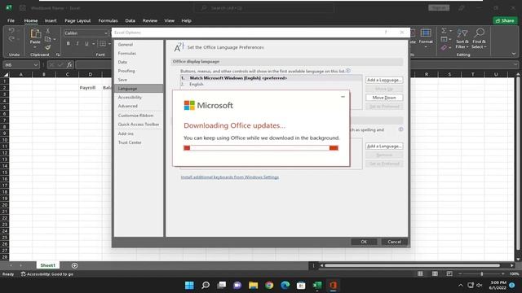Open File Explorer from taskbar
Screen dimensions: 522x293
[254, 286]
